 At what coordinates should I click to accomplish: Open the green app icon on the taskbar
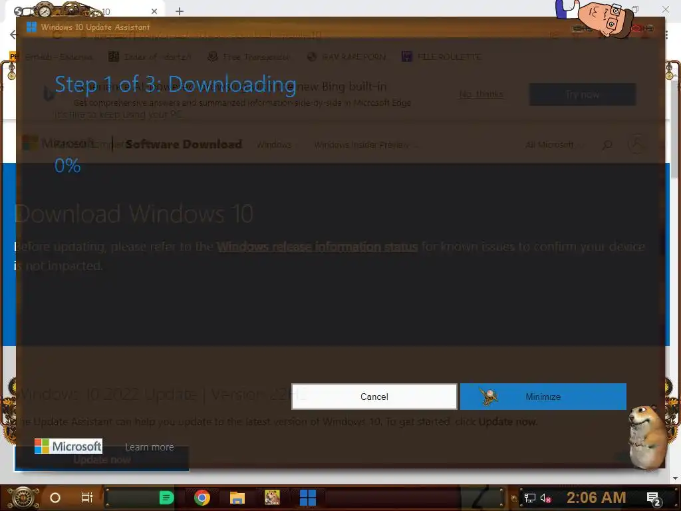[x=166, y=498]
